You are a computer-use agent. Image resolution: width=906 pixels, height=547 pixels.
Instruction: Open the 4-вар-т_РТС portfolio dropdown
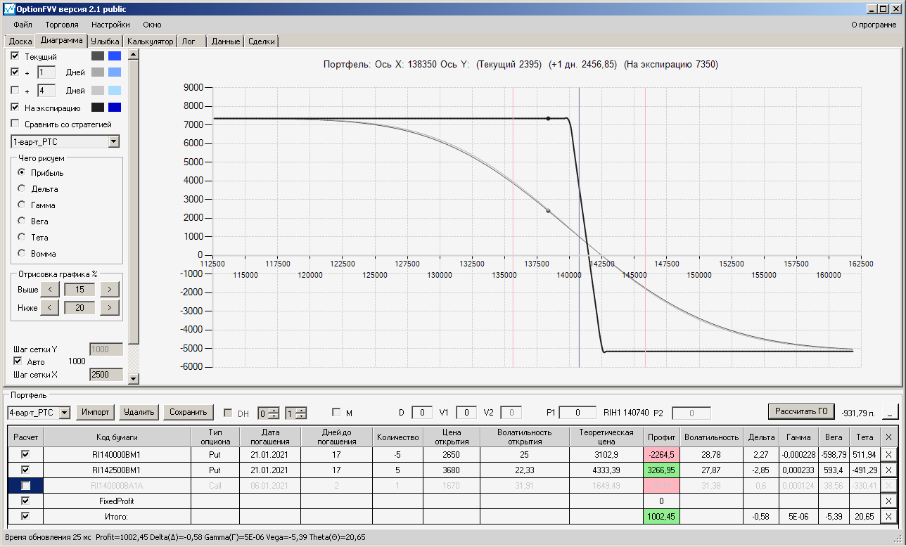click(64, 412)
